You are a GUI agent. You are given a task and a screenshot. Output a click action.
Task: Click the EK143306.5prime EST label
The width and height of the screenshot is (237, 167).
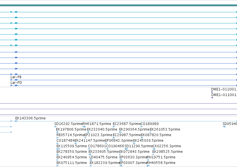tap(30, 118)
